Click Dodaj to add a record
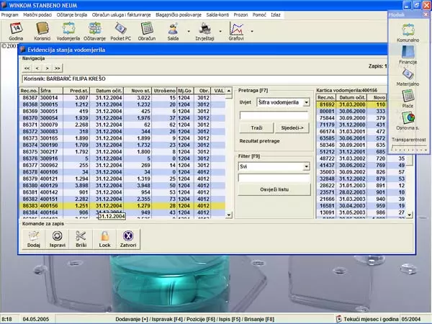432x324 pixels. 33,238
